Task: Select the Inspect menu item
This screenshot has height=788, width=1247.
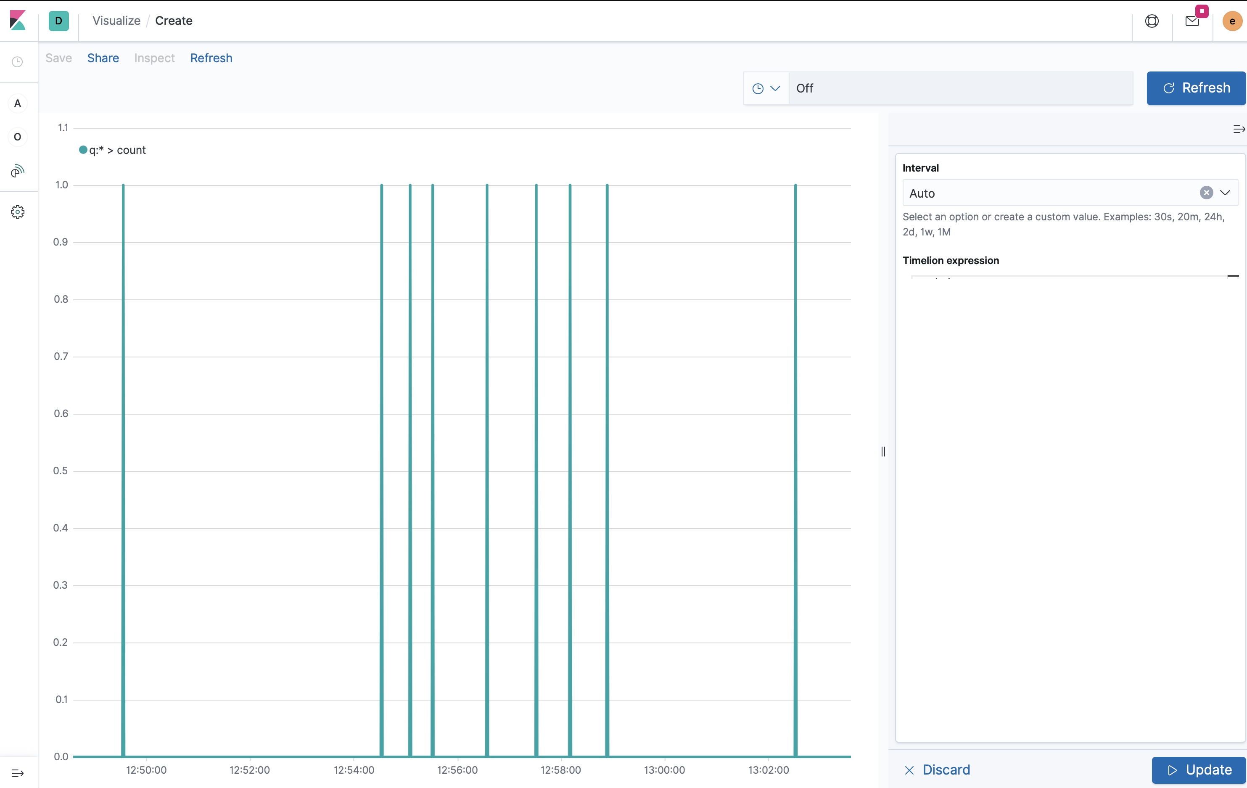Action: (154, 58)
